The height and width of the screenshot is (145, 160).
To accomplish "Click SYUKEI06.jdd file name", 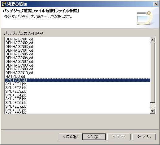I will coord(16,103).
